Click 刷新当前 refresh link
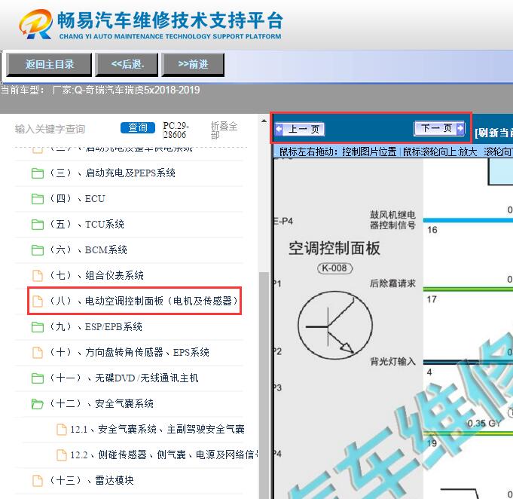Image resolution: width=513 pixels, height=499 pixels. [x=493, y=133]
